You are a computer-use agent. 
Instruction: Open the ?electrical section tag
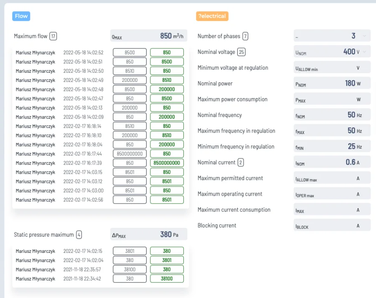212,16
